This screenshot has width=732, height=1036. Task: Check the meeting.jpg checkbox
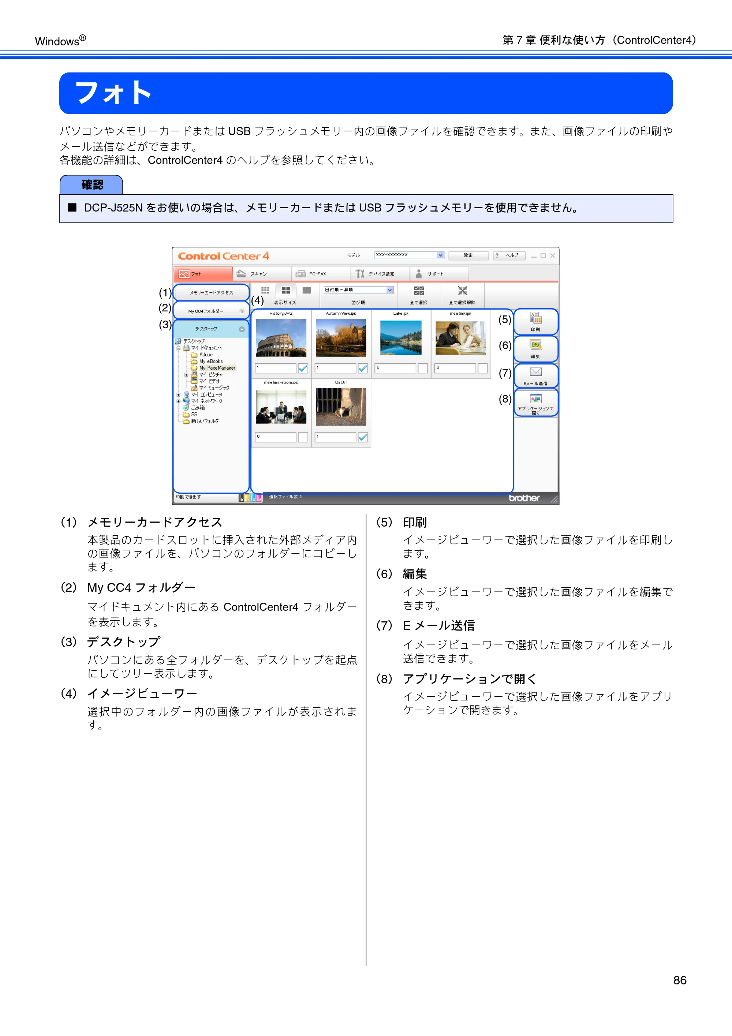[x=483, y=368]
